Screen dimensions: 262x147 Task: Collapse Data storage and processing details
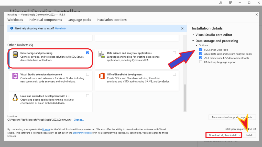193,41
